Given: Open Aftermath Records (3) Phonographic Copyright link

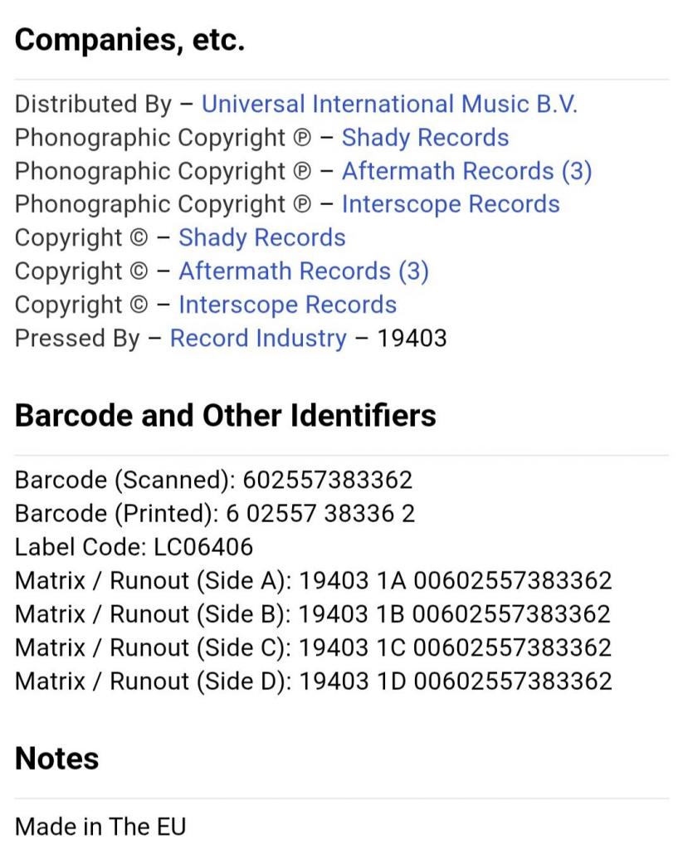Looking at the screenshot, I should 466,171.
